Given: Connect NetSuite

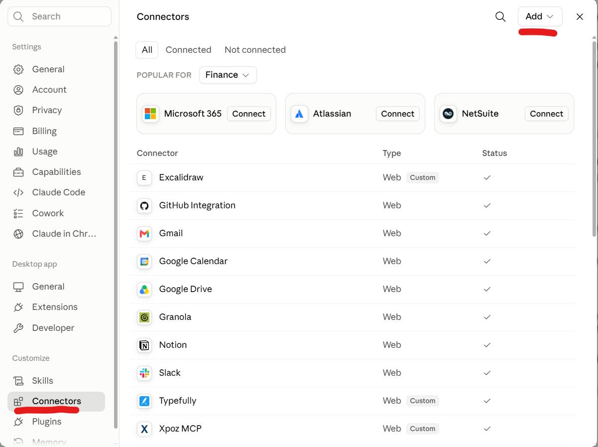Looking at the screenshot, I should [x=546, y=114].
